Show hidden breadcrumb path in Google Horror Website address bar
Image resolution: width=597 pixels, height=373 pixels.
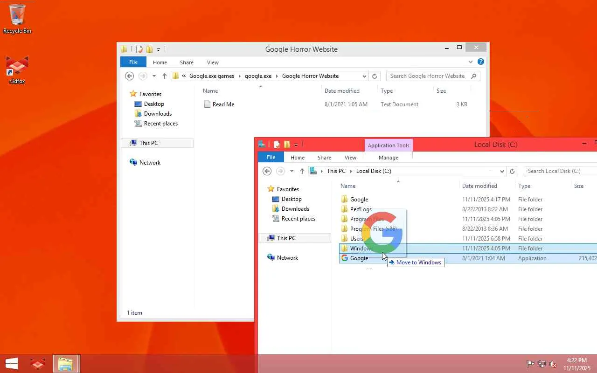pyautogui.click(x=184, y=76)
